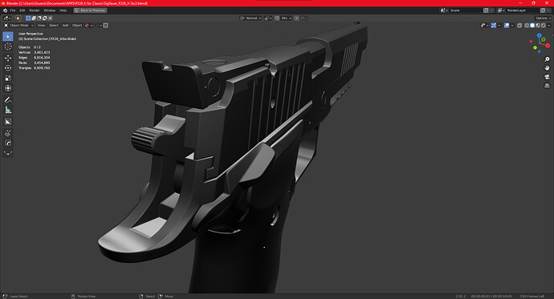554x299 pixels.
Task: Open the viewport View menu
Action: coord(41,26)
